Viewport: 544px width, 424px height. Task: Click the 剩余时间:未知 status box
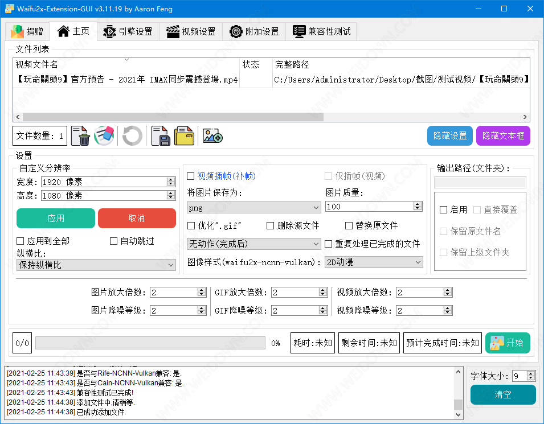[369, 343]
